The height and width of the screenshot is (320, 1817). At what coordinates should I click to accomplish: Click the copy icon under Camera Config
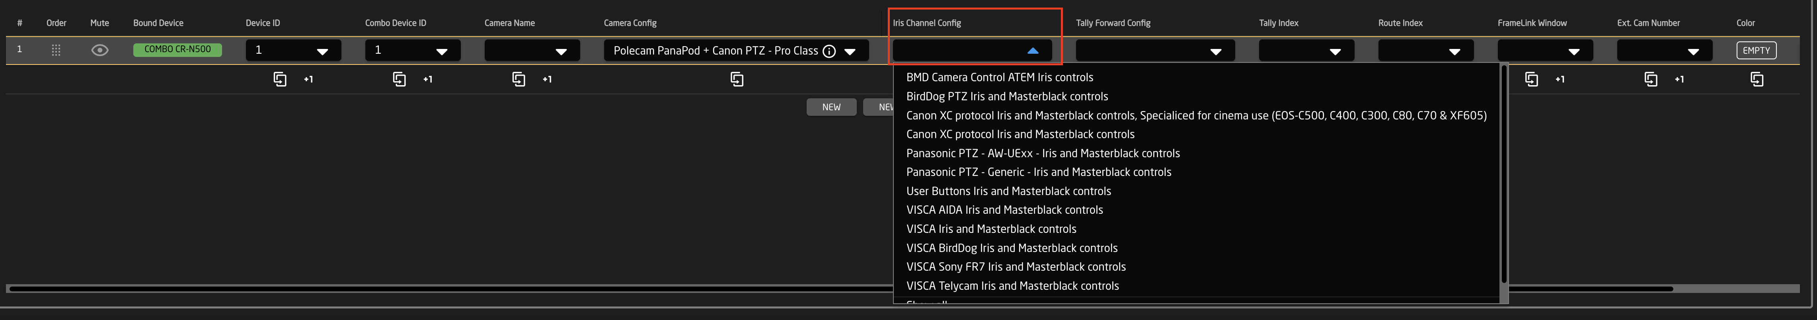click(x=737, y=79)
